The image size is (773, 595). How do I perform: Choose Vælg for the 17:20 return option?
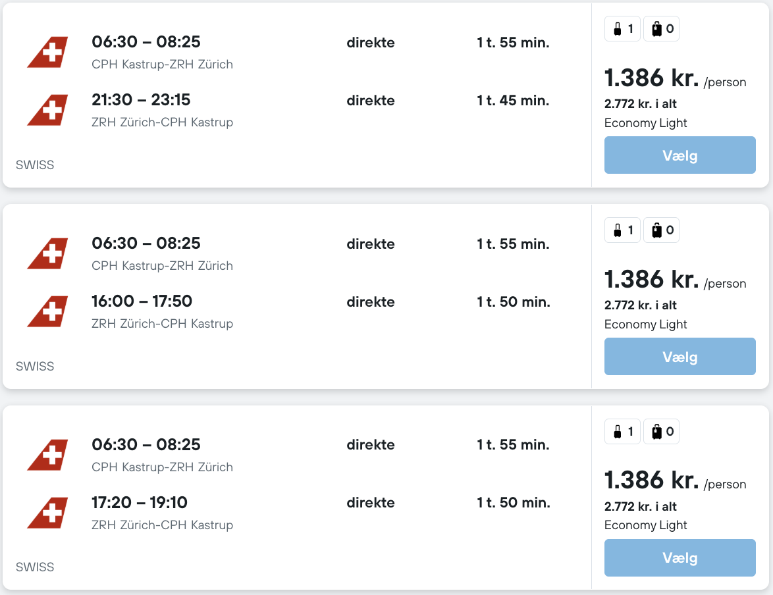coord(680,558)
